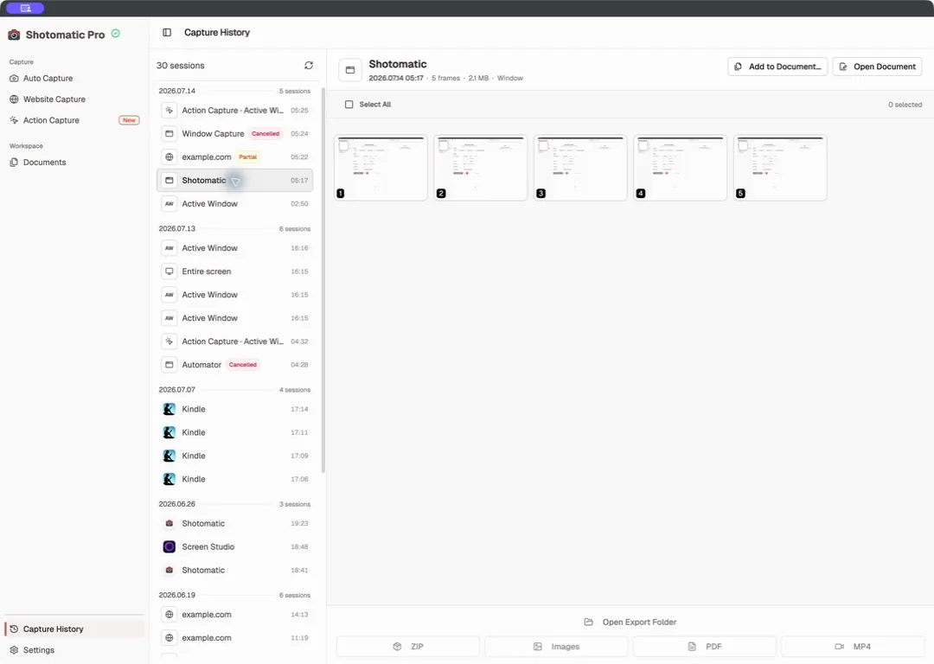Open Action Capture in the sidebar
Image resolution: width=934 pixels, height=664 pixels.
[74, 120]
